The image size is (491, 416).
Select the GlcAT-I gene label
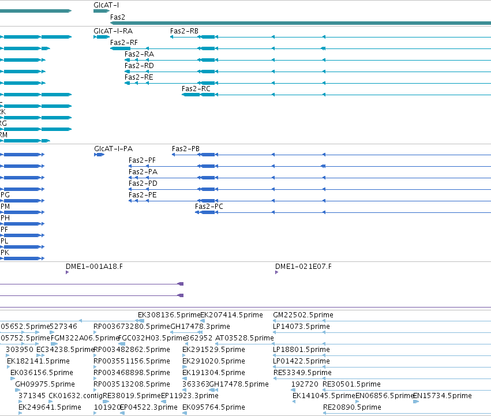coord(106,5)
